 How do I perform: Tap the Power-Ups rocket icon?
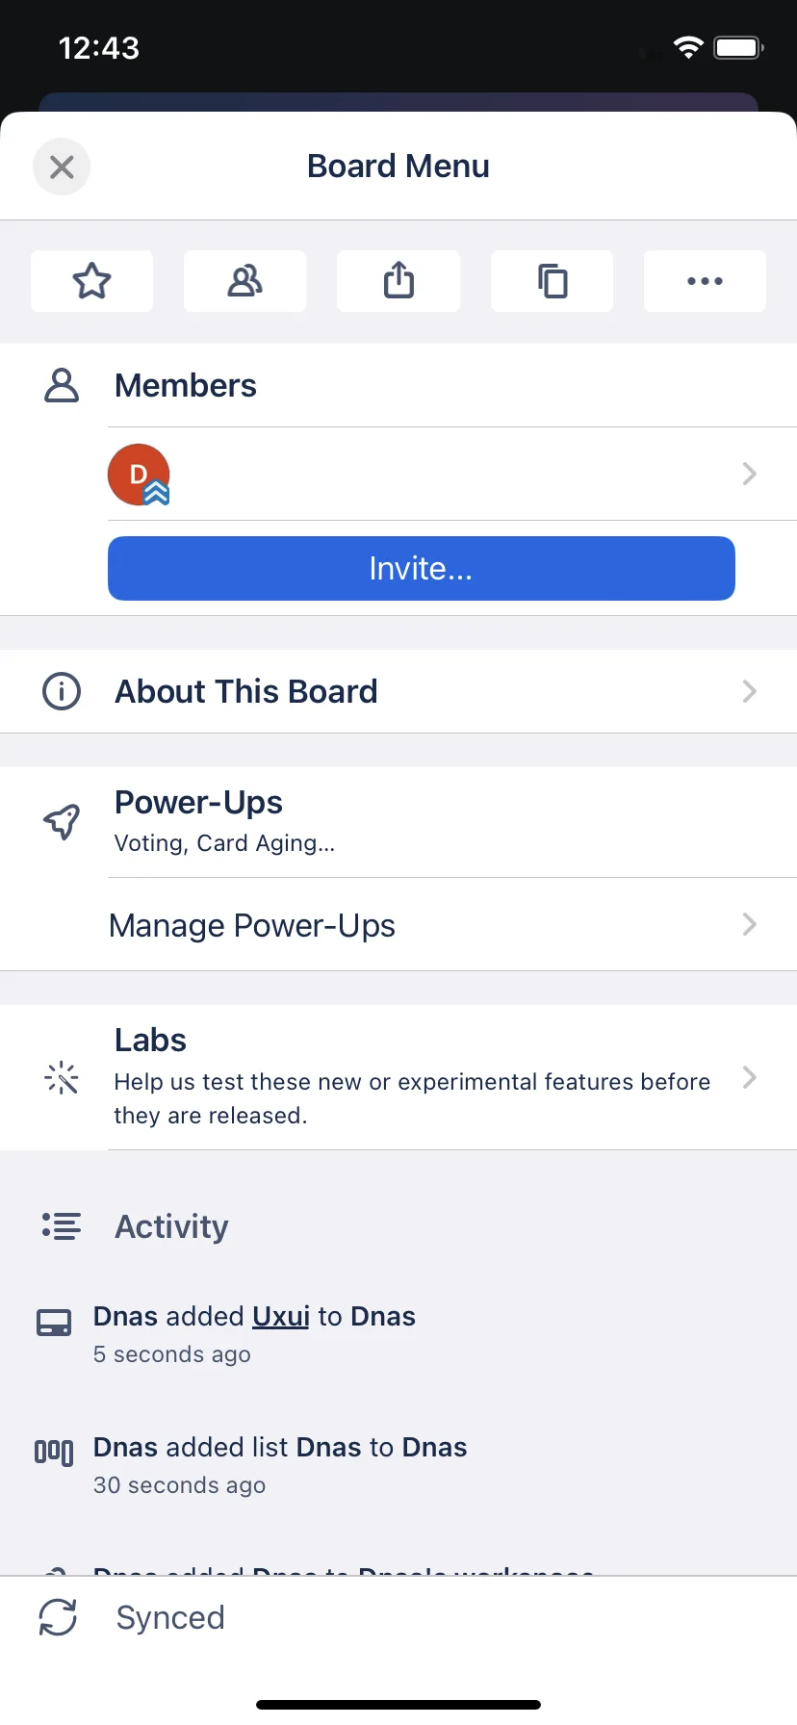pyautogui.click(x=62, y=822)
